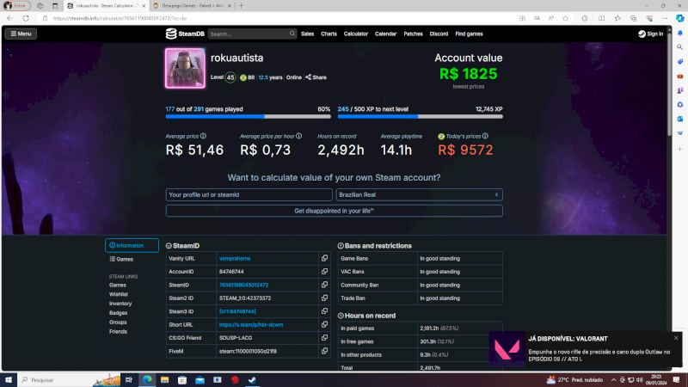This screenshot has width=688, height=387.
Task: Open the Brazilian Real currency dropdown
Action: pos(419,195)
